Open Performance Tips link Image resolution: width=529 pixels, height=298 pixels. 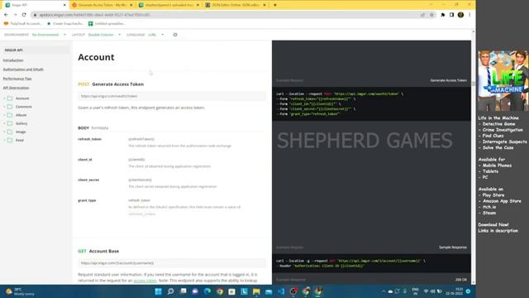pos(17,79)
